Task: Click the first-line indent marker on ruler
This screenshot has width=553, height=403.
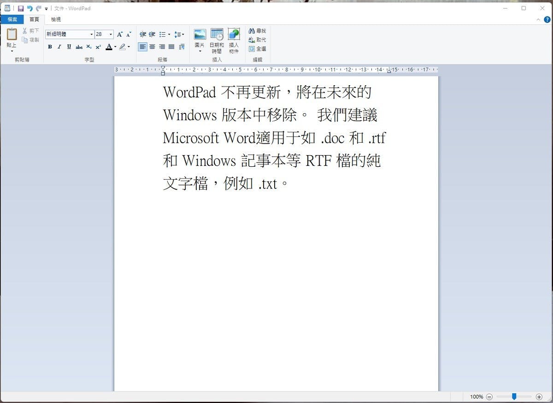Action: pyautogui.click(x=163, y=68)
